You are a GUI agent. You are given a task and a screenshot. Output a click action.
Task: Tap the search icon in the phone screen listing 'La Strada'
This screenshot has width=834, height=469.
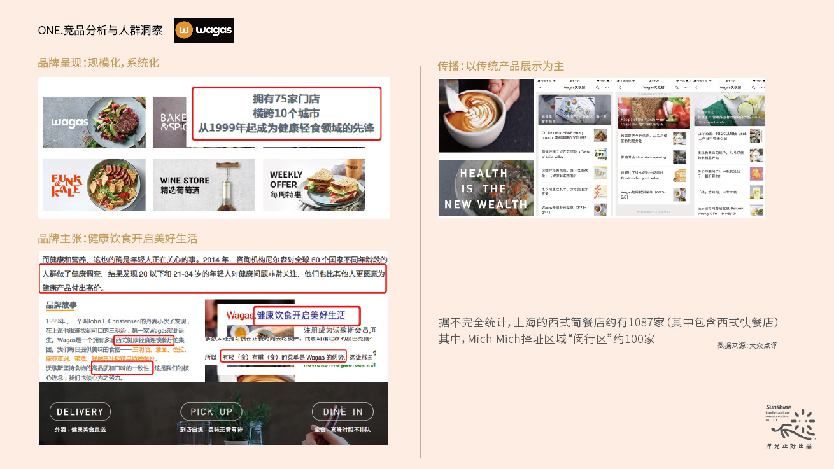coord(754,87)
